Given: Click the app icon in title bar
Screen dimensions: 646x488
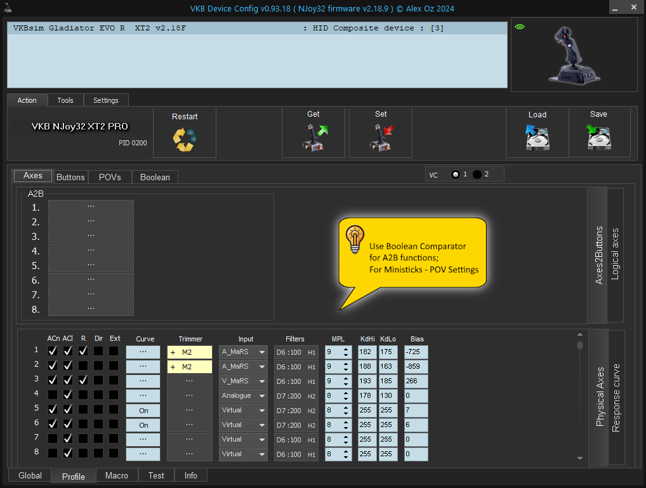Looking at the screenshot, I should [8, 8].
